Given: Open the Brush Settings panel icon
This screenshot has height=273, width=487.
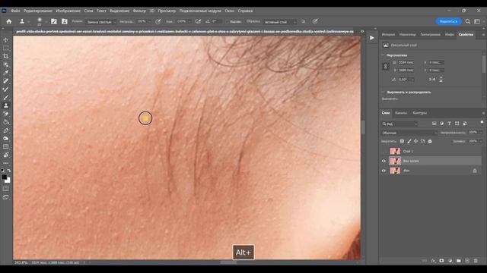Looking at the screenshot, I should (54, 21).
